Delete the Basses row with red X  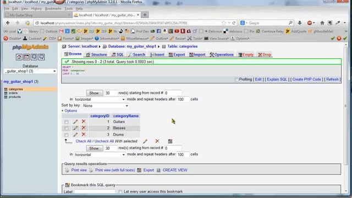point(84,128)
